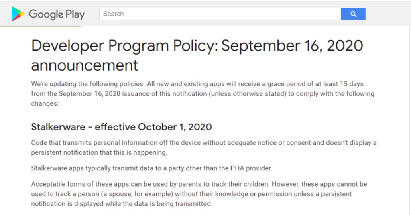Viewport: 411px width, 215px height.
Task: Click the word "announcement" in the title
Action: (85, 65)
